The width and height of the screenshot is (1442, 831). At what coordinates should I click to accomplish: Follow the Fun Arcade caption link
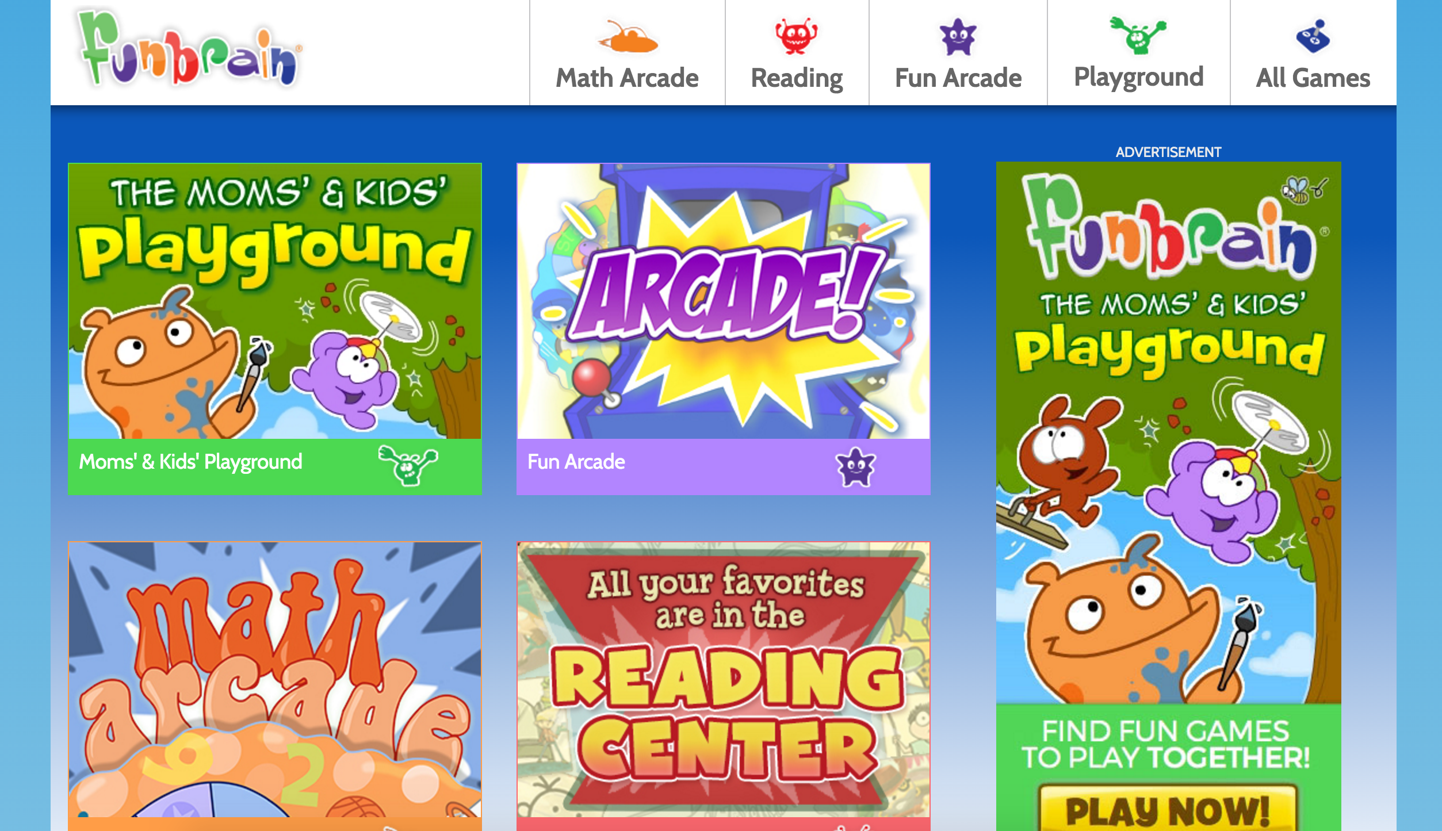[576, 462]
